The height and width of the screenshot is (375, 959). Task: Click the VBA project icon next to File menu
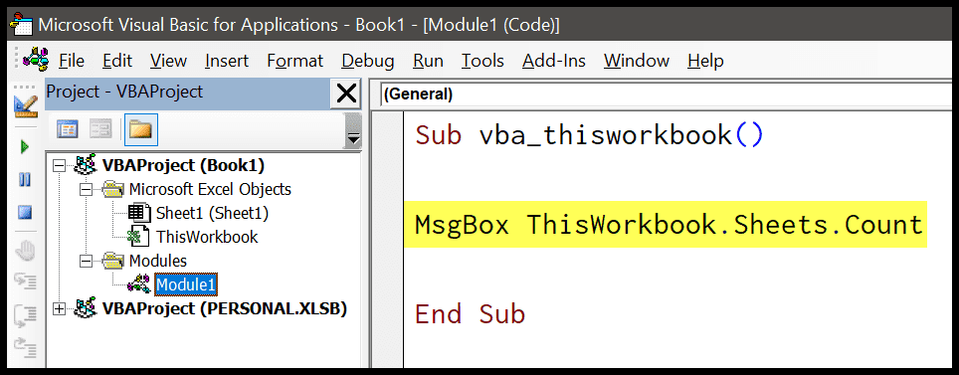click(35, 60)
